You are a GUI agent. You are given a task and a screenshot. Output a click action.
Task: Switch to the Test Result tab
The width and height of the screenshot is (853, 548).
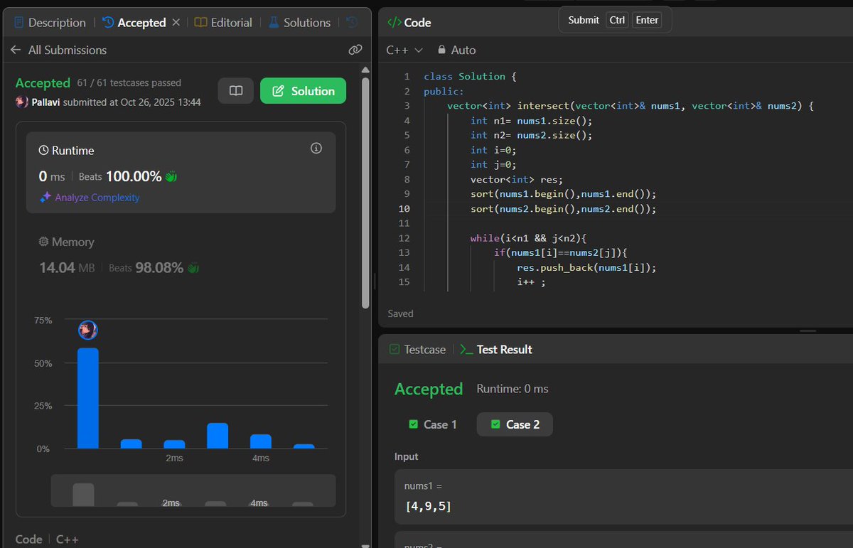[x=497, y=349]
